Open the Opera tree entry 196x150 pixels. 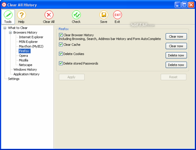click(23, 56)
